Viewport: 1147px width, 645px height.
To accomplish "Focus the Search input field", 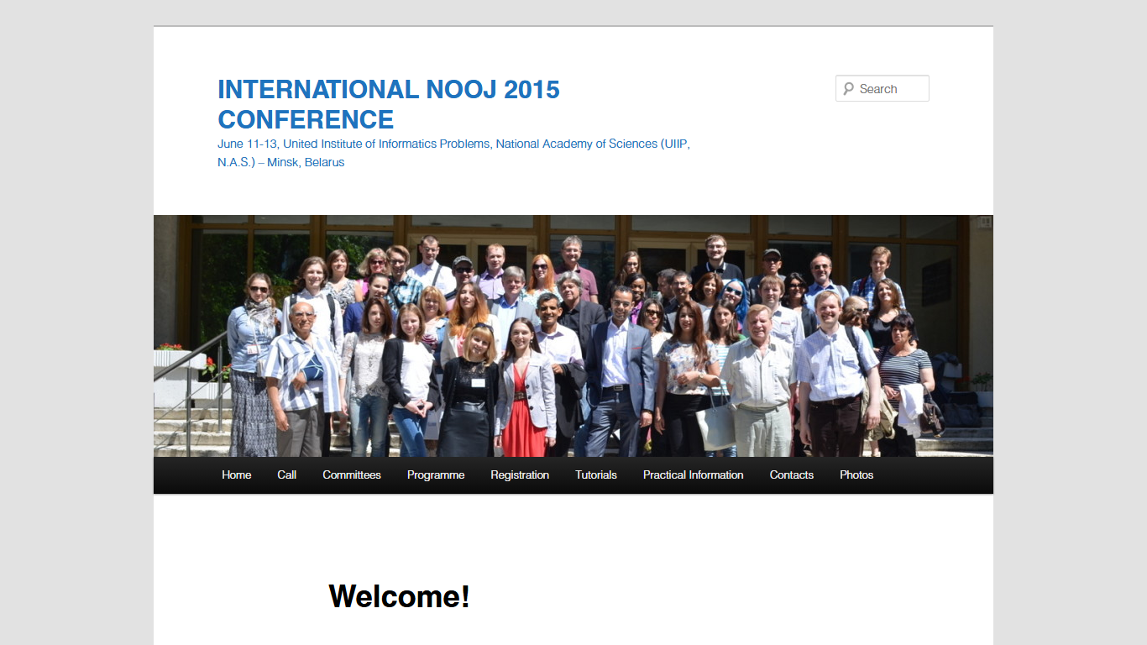I will tap(883, 88).
